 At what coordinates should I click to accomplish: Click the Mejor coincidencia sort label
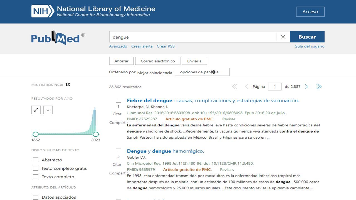tap(155, 73)
